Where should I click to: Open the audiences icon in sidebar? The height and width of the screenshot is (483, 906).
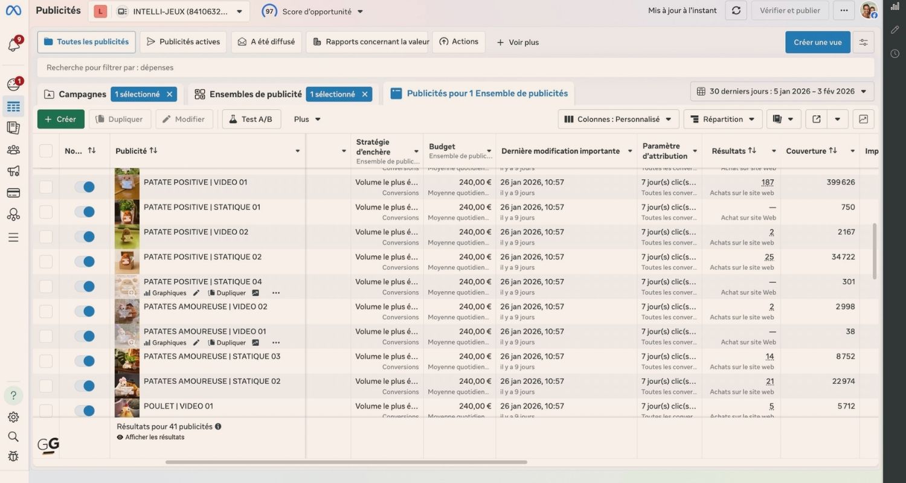13,150
